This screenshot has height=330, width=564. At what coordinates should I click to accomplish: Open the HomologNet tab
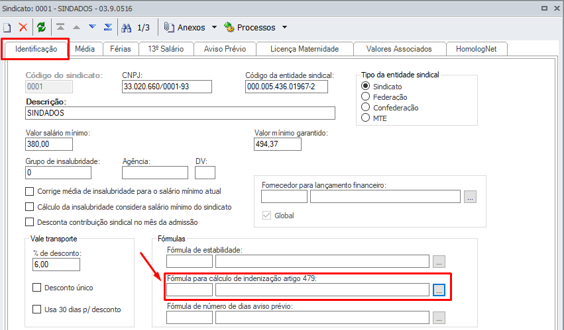[x=477, y=49]
